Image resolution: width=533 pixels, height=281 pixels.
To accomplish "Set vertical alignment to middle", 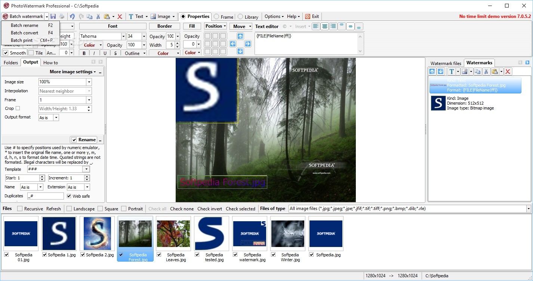I will point(350,27).
